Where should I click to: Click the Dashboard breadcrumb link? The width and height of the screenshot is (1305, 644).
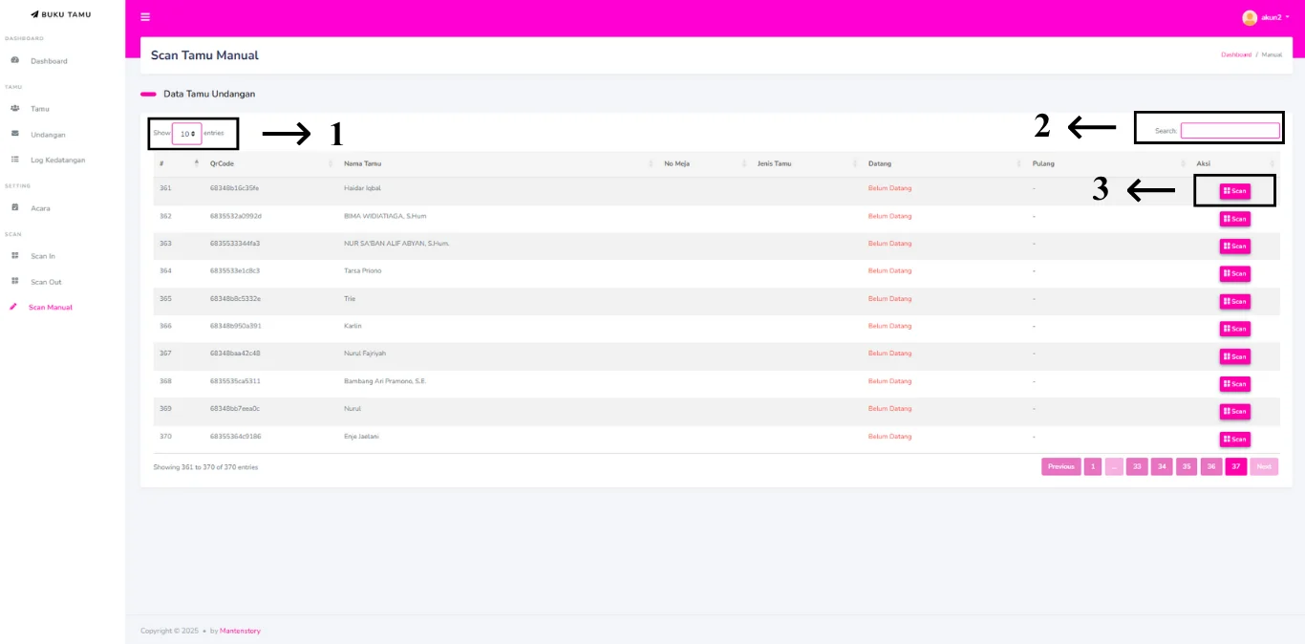[1235, 54]
